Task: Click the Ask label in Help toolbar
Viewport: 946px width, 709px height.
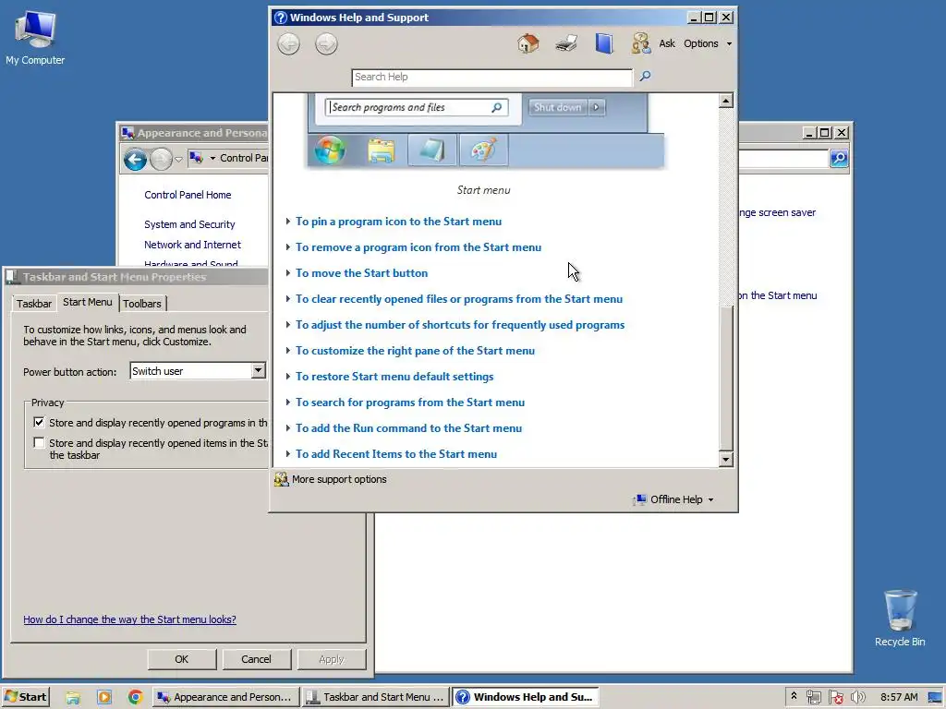Action: click(667, 43)
